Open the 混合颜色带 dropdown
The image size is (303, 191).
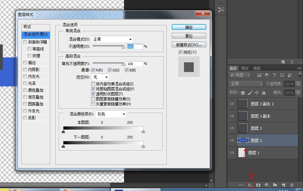coord(111,114)
